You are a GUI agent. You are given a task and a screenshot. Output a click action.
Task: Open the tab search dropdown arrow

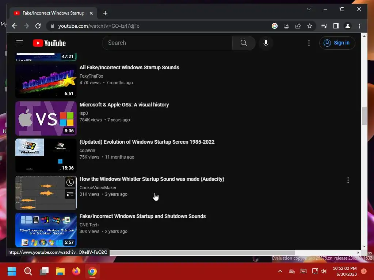(308, 9)
